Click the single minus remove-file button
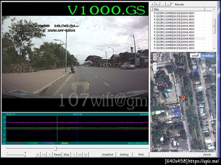221x165 pixels. click(x=163, y=4)
